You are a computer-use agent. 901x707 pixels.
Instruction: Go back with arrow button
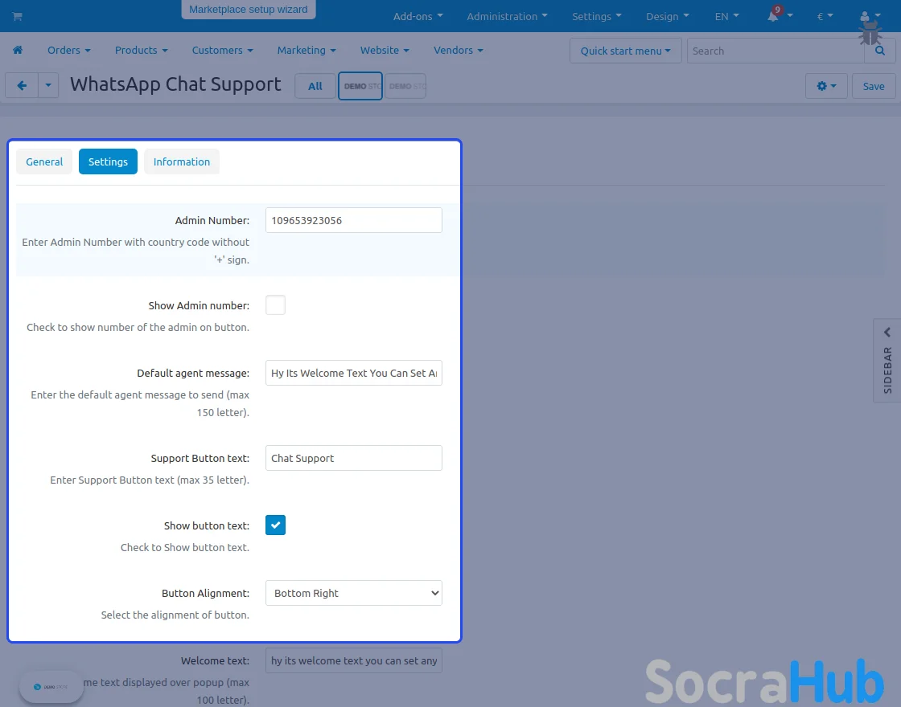tap(22, 85)
